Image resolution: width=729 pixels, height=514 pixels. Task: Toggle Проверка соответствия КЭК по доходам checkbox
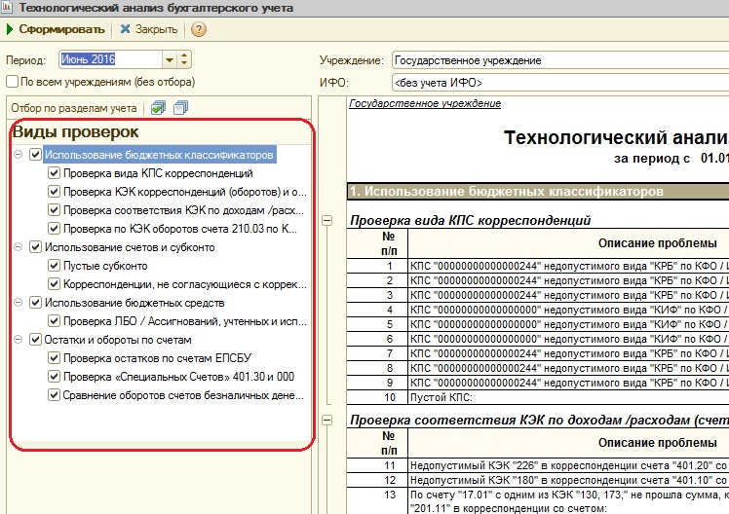click(x=54, y=210)
